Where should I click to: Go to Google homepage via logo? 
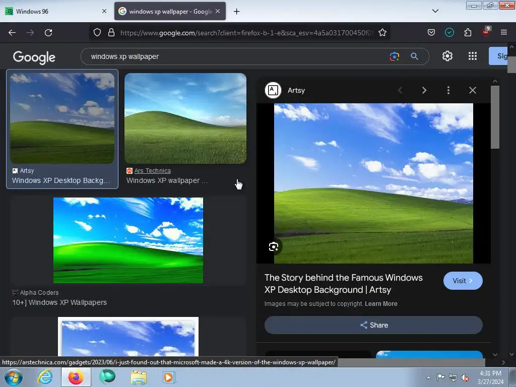coord(34,57)
